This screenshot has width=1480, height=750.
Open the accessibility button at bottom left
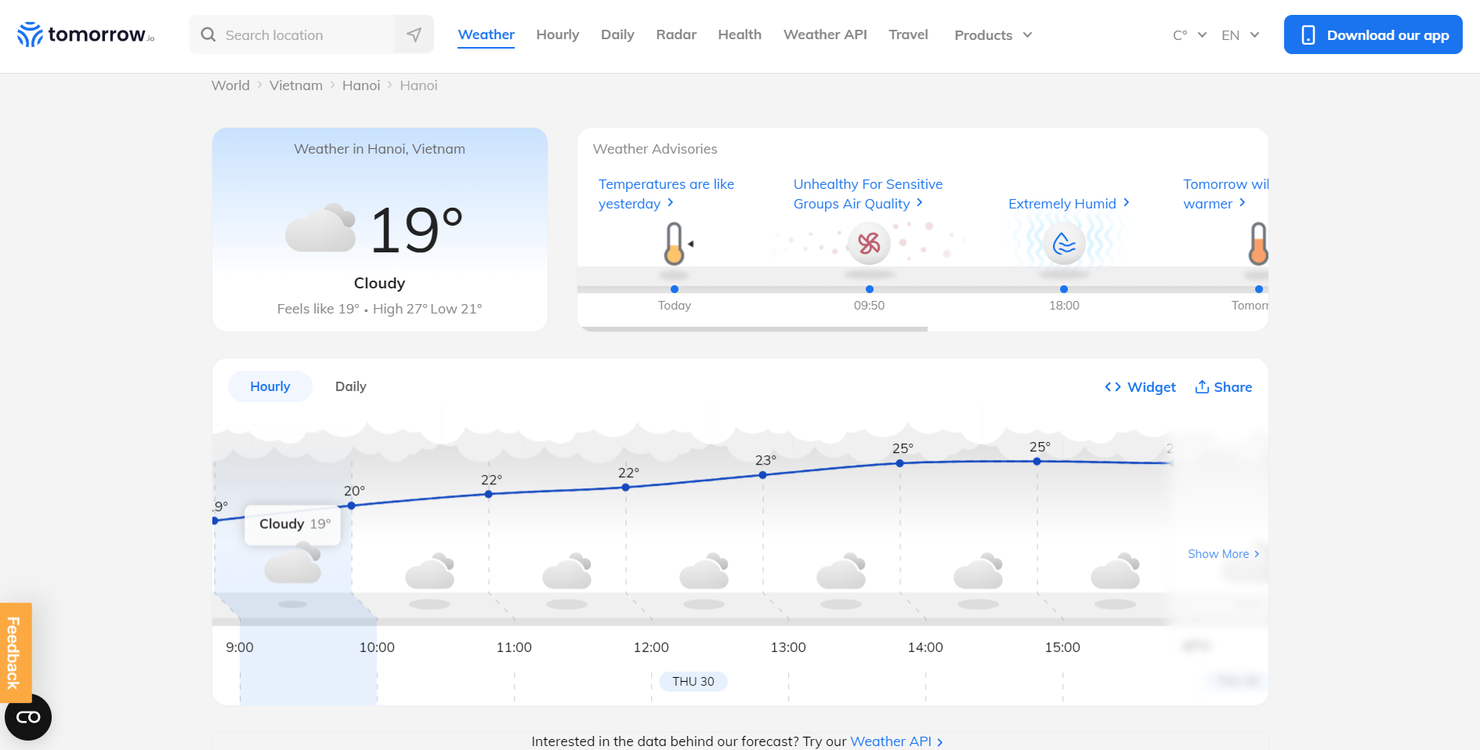(x=28, y=717)
